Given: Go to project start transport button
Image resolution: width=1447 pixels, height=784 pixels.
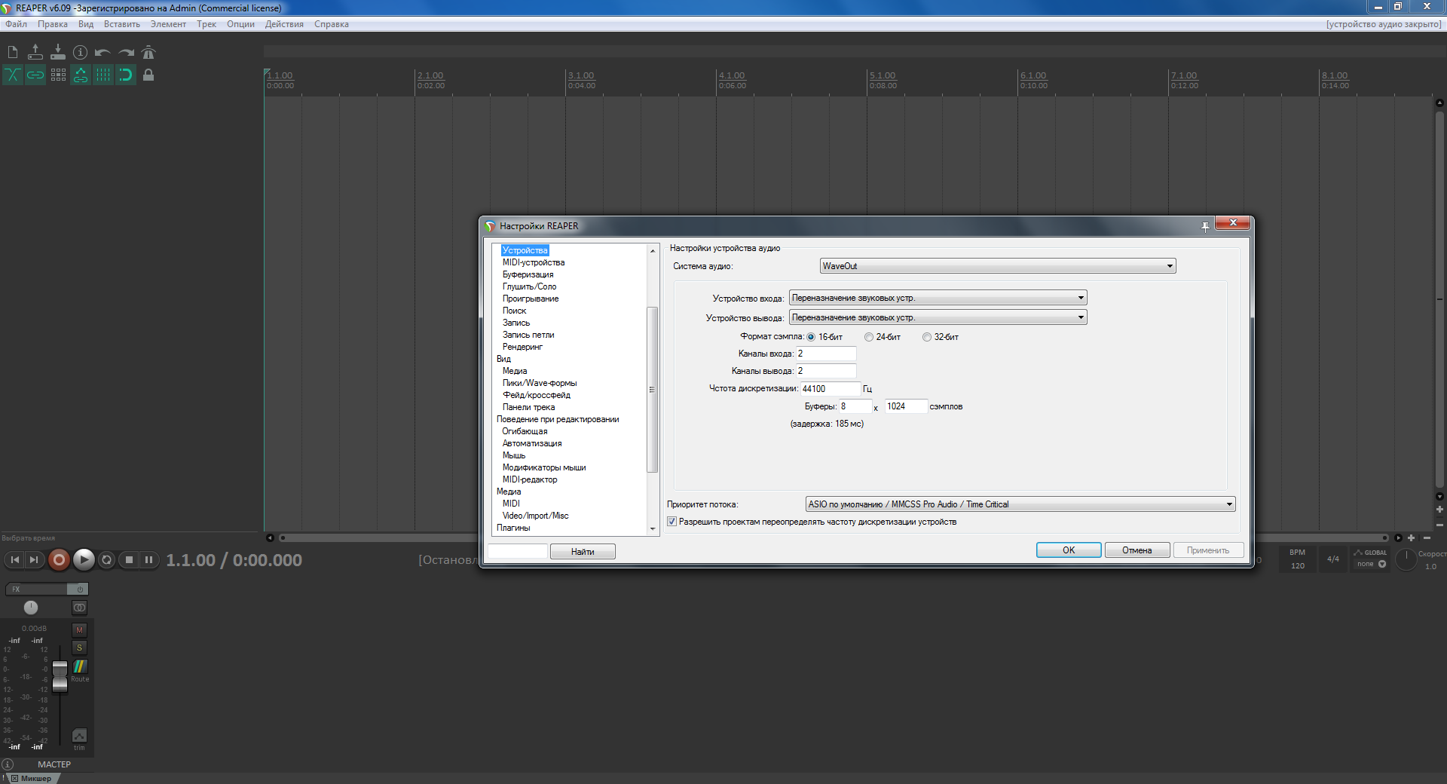Looking at the screenshot, I should (x=14, y=559).
